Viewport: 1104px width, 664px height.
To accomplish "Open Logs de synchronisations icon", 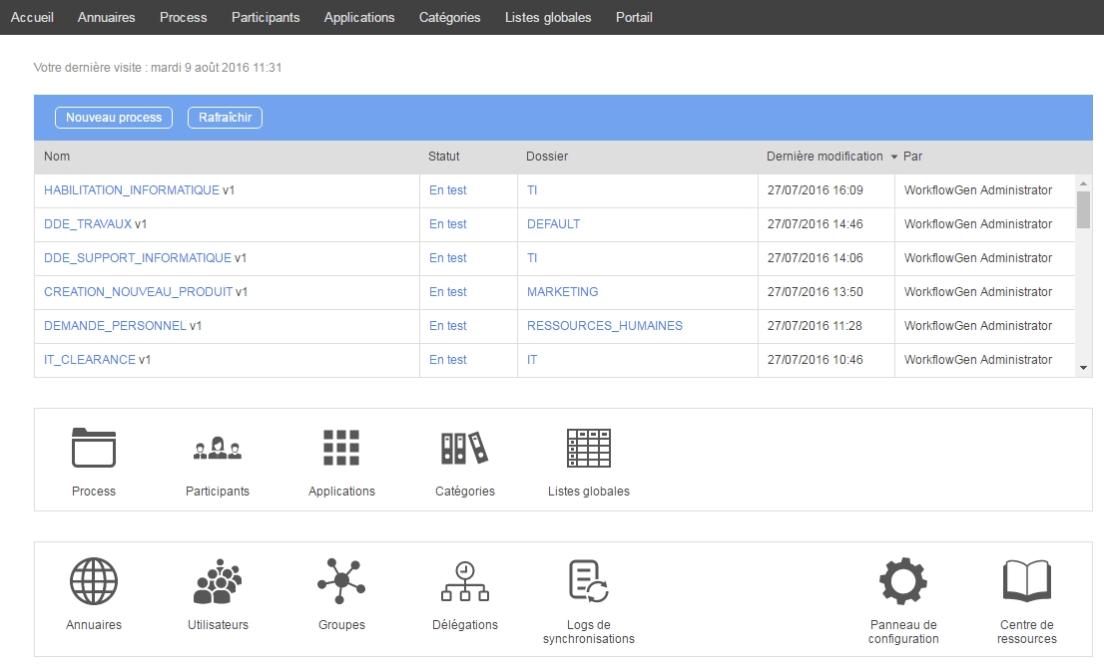I will tap(588, 581).
